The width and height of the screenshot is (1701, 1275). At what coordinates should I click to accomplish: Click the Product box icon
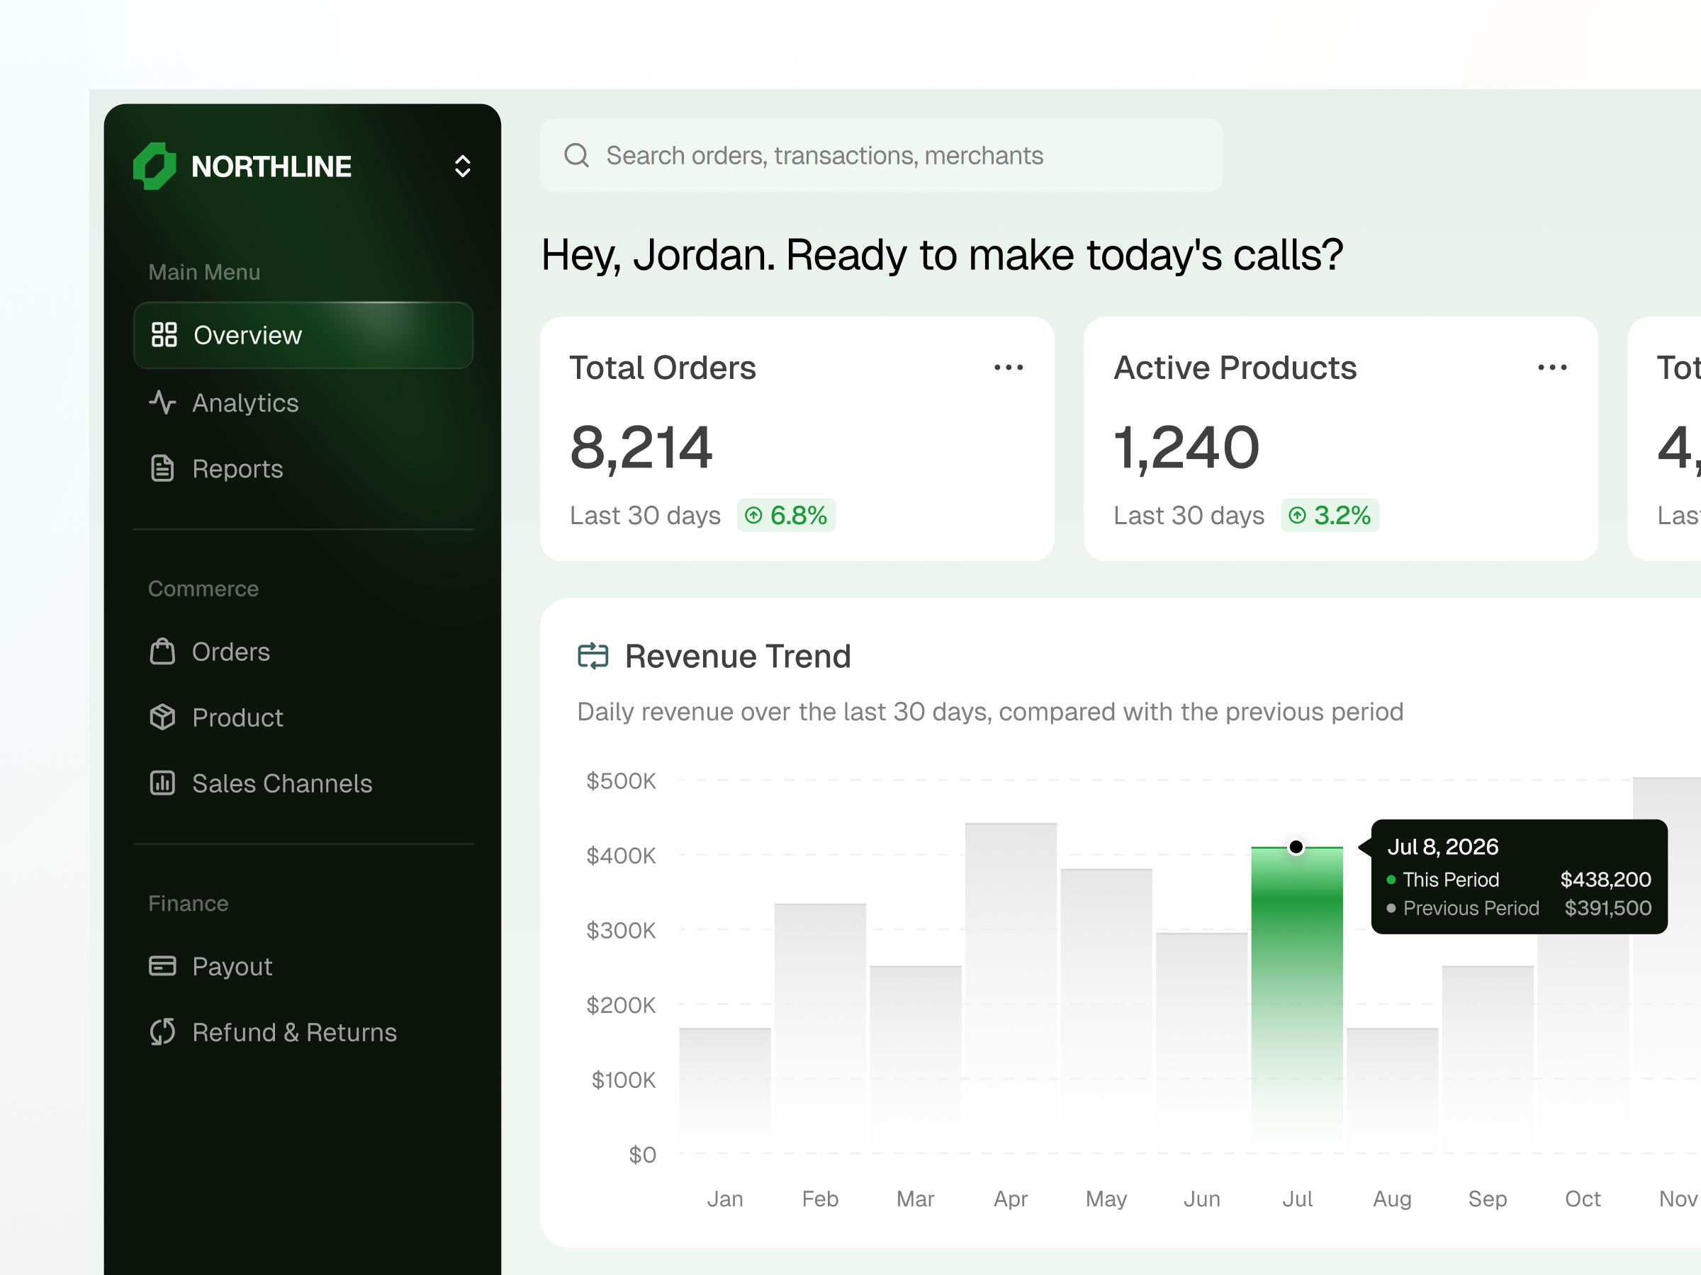(x=162, y=717)
